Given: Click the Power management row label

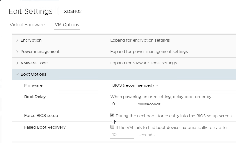Looking at the screenshot, I should [40, 52].
